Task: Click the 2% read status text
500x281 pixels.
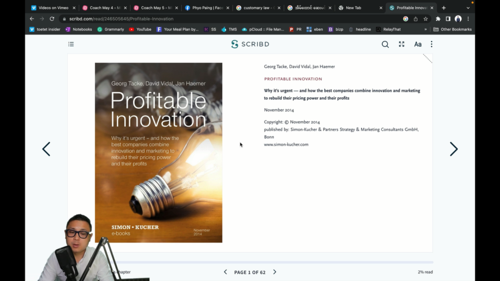Action: (x=425, y=272)
